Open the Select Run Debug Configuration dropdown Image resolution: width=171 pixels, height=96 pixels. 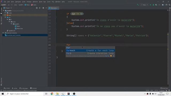(x=144, y=5)
